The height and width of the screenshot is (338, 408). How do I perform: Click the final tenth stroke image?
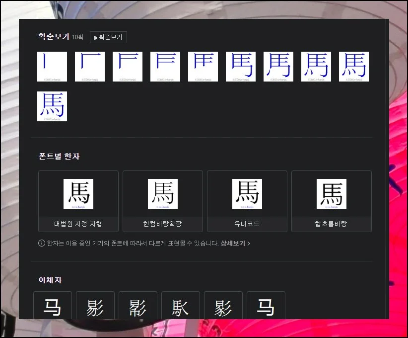pos(52,106)
